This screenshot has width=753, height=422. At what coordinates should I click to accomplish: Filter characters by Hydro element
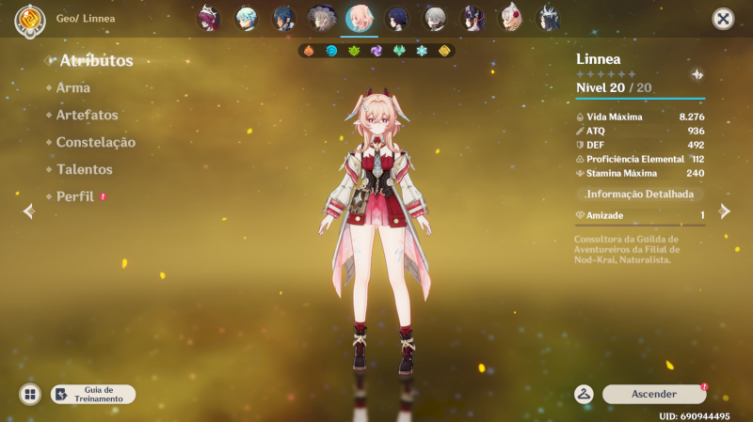[331, 51]
